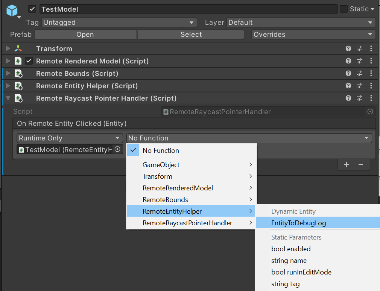
Task: Open the object picker for the TestModel target
Action: pyautogui.click(x=117, y=149)
